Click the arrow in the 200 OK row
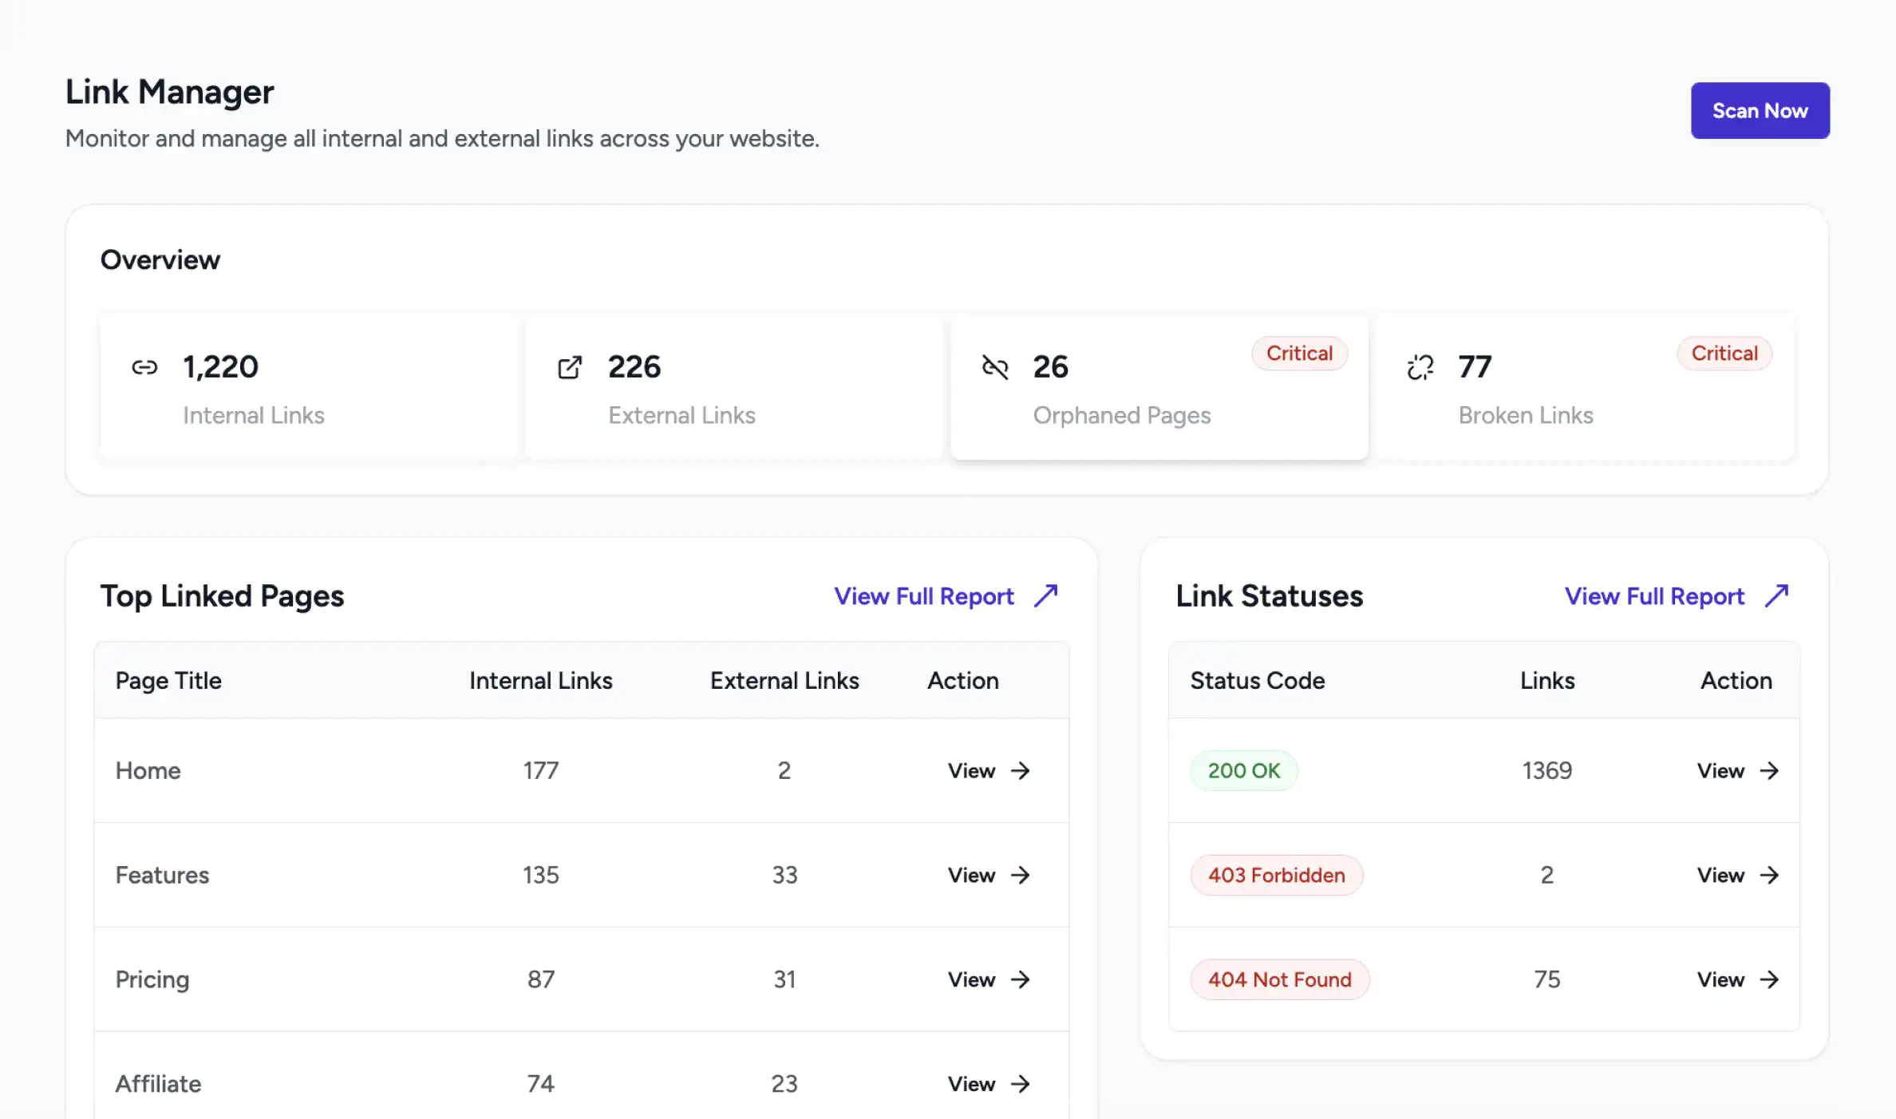 [x=1769, y=771]
